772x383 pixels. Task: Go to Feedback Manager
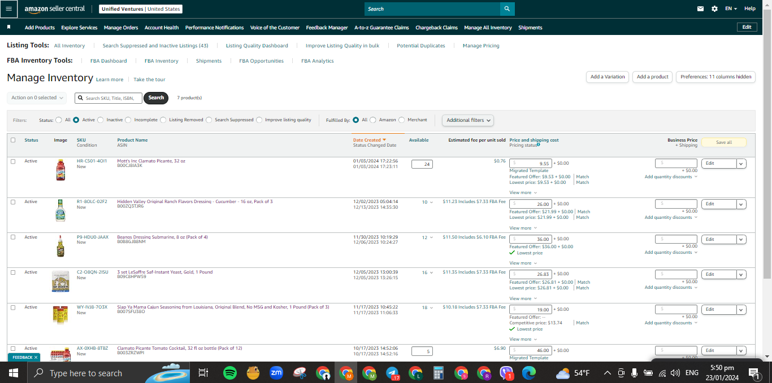pos(327,28)
